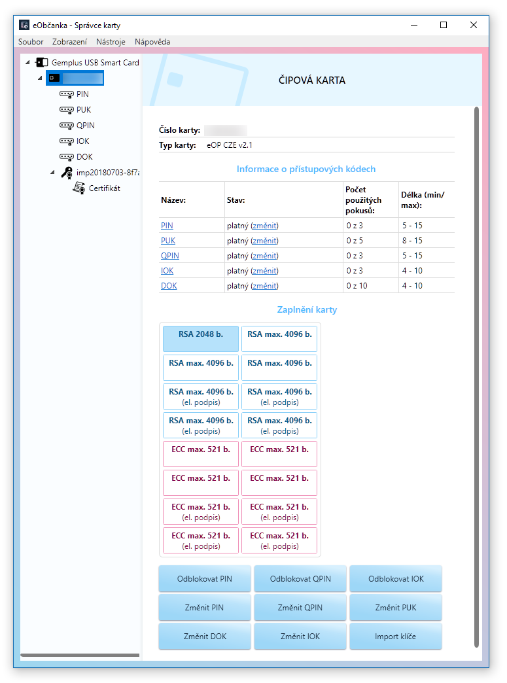The height and width of the screenshot is (683, 507).
Task: Select IOK tree item
Action: pos(83,141)
